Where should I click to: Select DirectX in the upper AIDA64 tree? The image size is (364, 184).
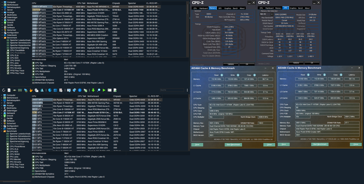[x=10, y=22]
